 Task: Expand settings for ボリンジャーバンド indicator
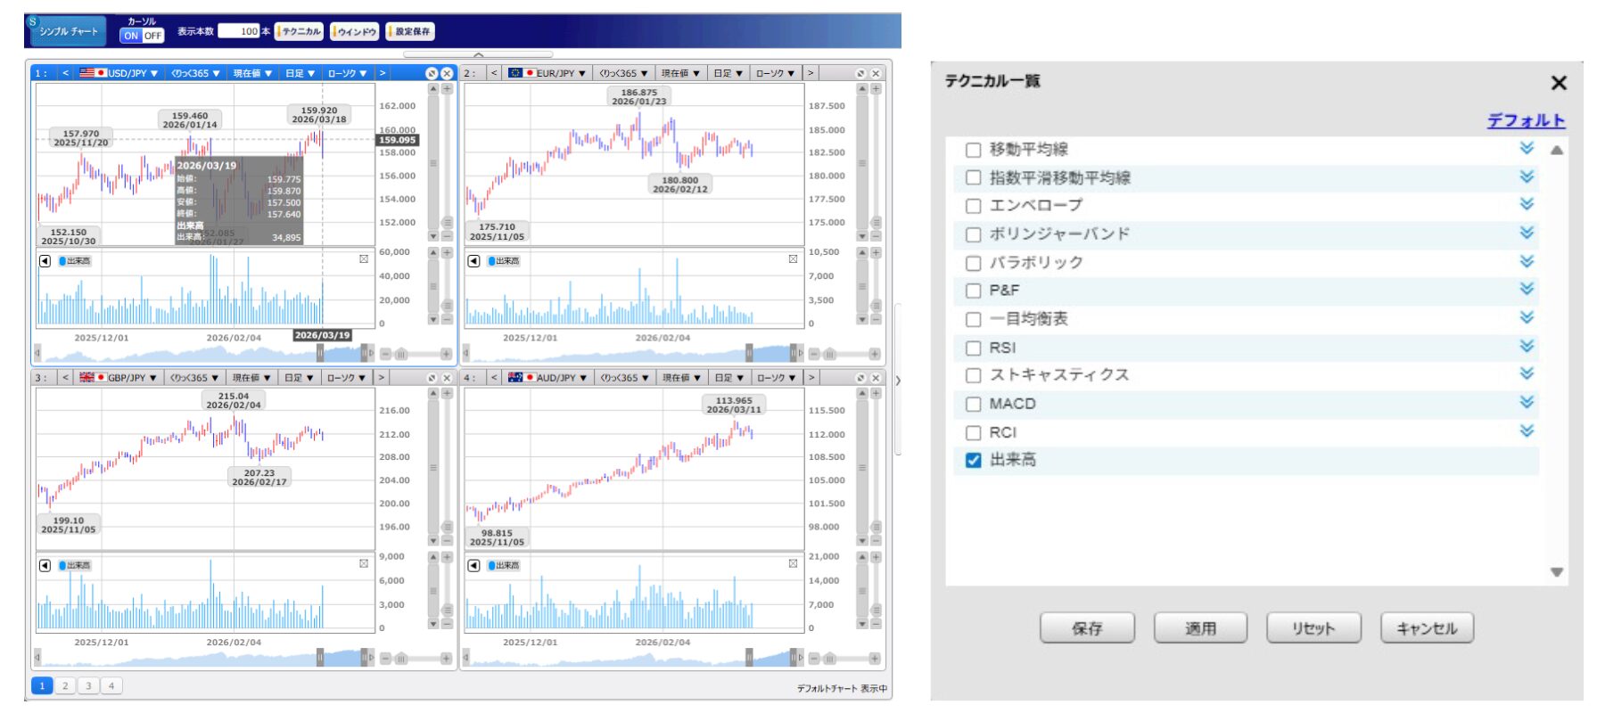click(1527, 233)
